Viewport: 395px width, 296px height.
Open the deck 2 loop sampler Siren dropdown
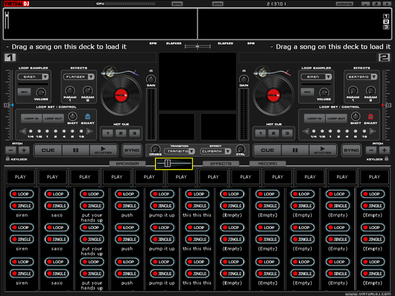(316, 76)
